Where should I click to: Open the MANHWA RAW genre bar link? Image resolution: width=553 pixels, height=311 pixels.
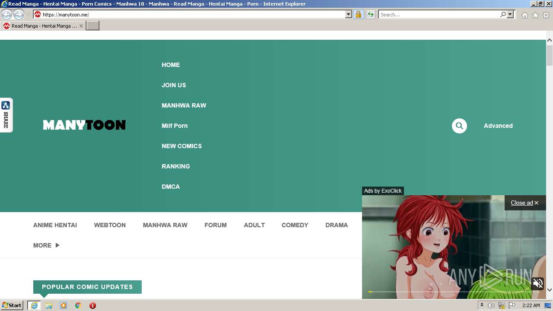pos(165,225)
